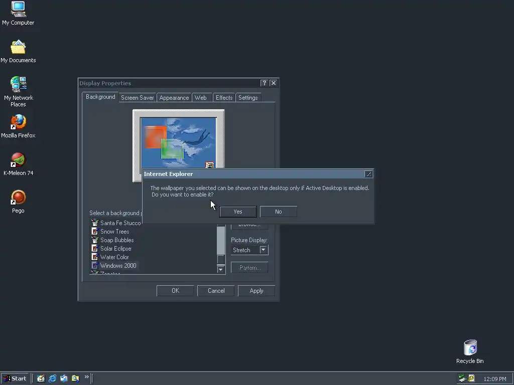Click the Snow Trees file icon
The width and height of the screenshot is (514, 385).
click(x=95, y=232)
